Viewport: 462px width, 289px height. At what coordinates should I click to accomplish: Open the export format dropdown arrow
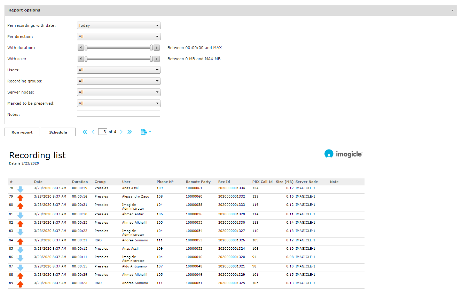150,132
